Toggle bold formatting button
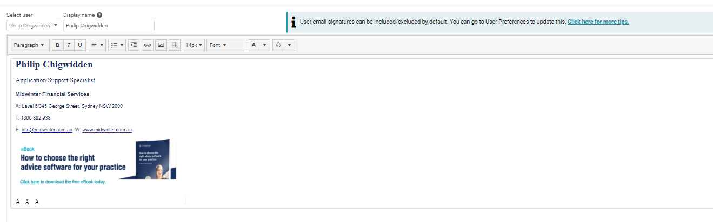This screenshot has width=713, height=222. pos(57,45)
